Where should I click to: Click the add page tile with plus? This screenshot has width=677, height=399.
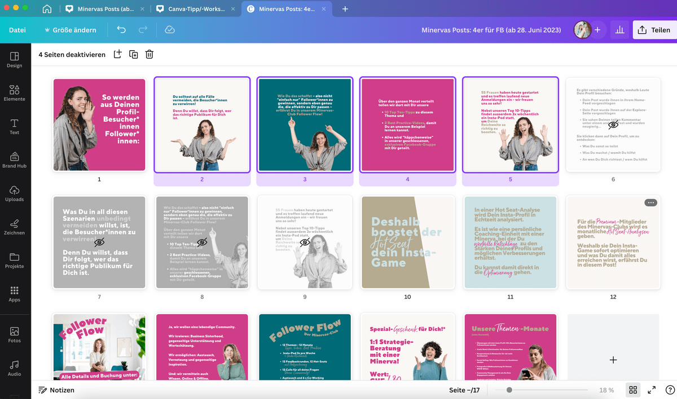click(x=613, y=360)
